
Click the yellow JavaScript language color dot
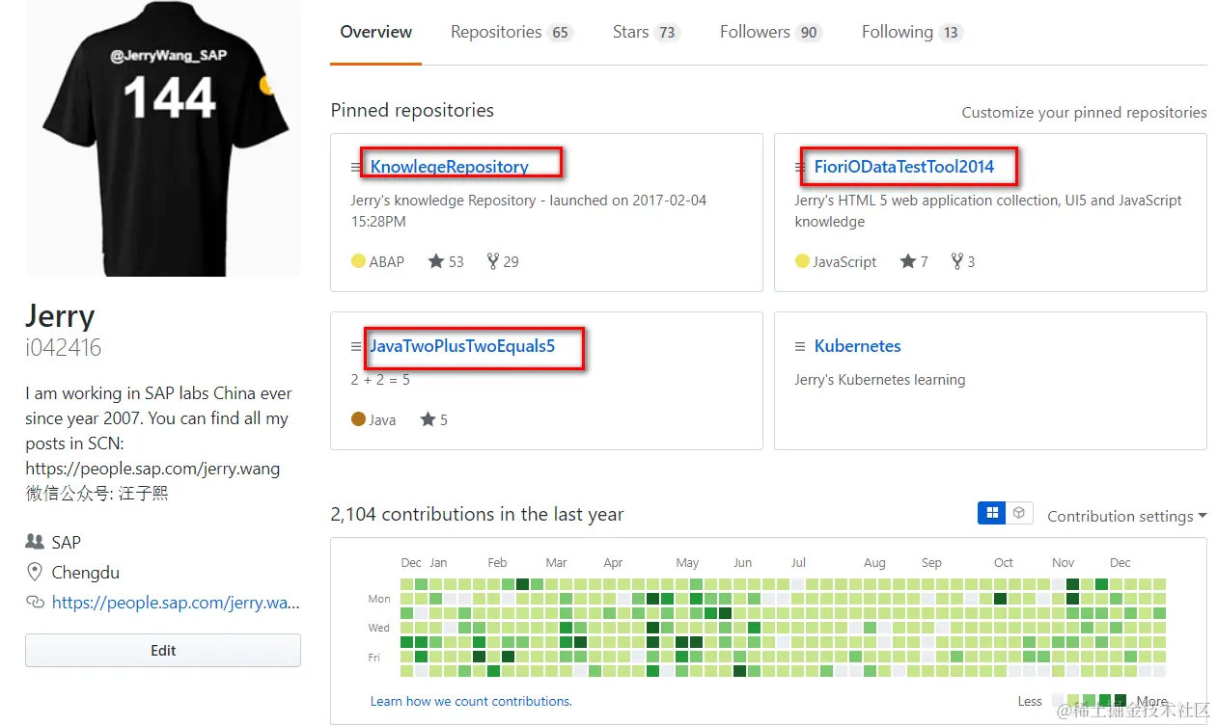coord(801,261)
